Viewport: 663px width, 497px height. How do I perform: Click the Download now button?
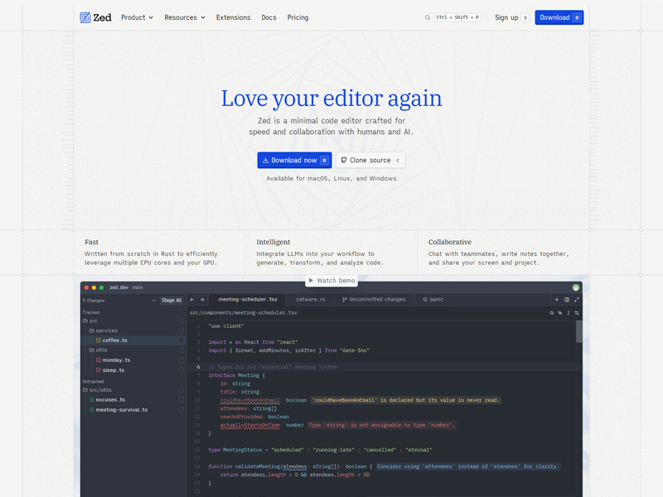click(294, 160)
